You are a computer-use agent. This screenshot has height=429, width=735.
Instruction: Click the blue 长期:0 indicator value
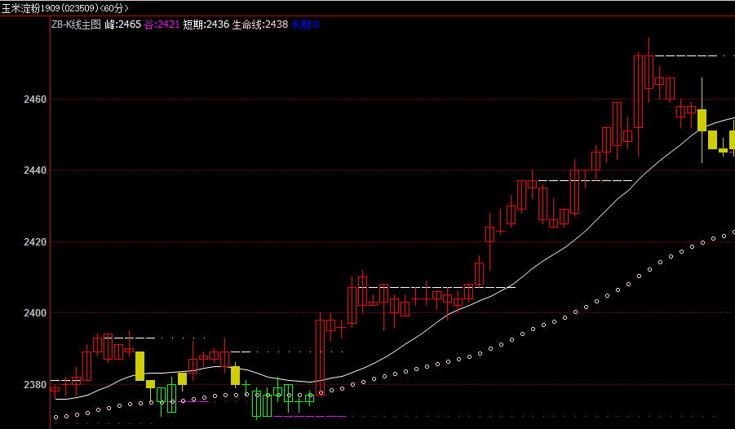[x=305, y=24]
